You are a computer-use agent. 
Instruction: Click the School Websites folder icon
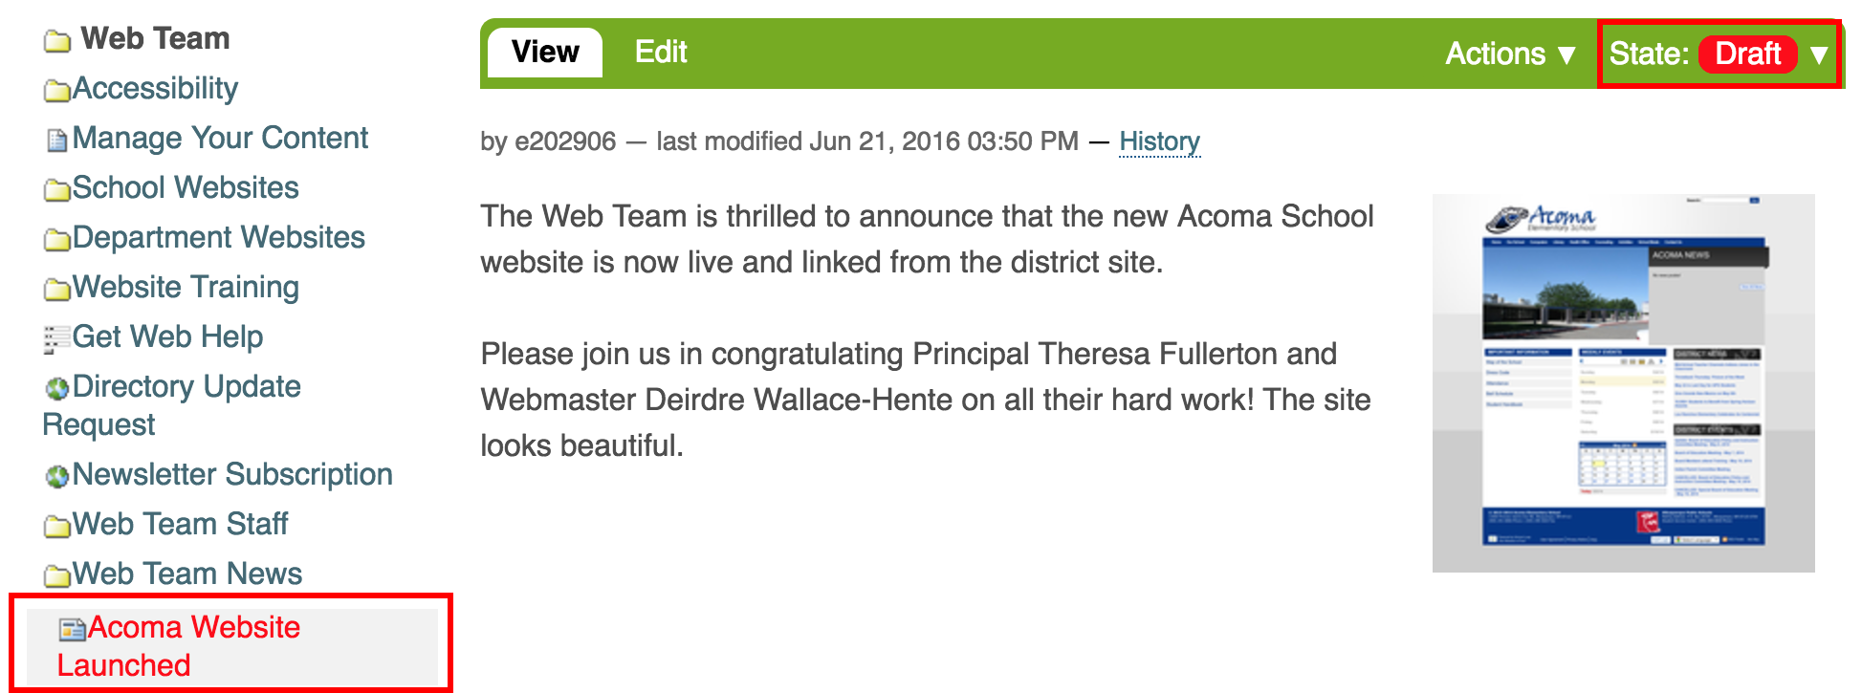[57, 190]
